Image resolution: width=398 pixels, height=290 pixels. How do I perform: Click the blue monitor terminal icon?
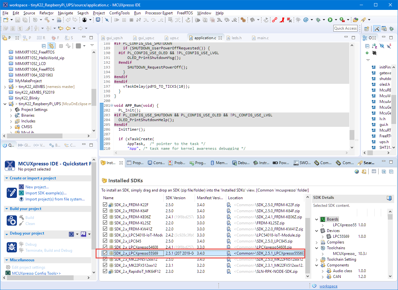point(98,20)
